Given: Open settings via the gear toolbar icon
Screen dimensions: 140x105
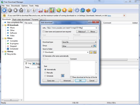Looking at the screenshot, I should [77, 10].
